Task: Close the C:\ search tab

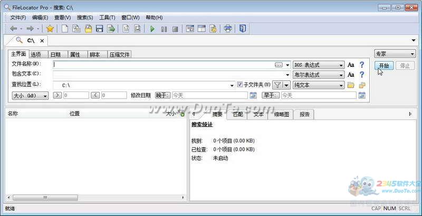Action: coord(42,41)
